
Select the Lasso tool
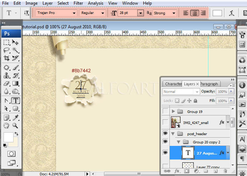pyautogui.click(x=6, y=50)
